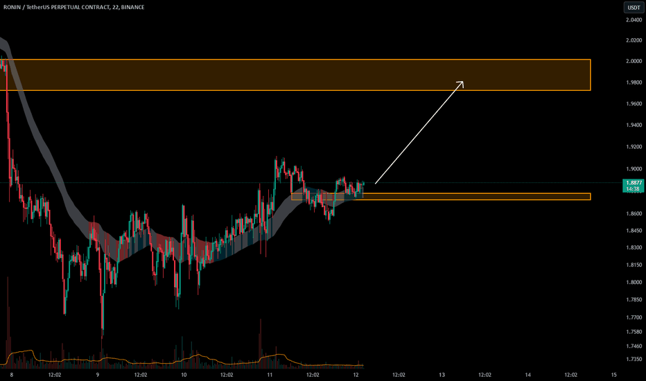The width and height of the screenshot is (646, 381).
Task: Click the 1.9400 price axis label
Action: point(634,125)
